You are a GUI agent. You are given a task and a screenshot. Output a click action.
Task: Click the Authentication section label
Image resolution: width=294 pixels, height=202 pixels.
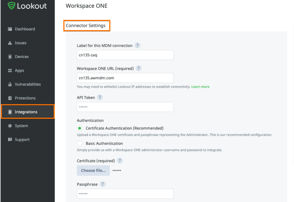90,120
